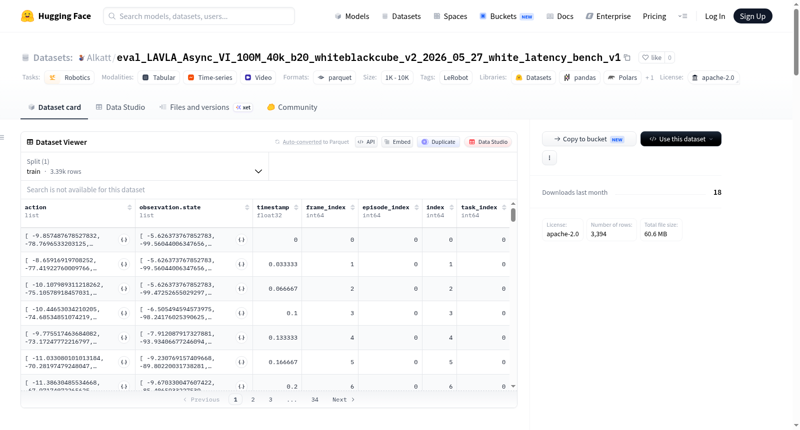
Task: Expand the train split dropdown
Action: click(x=144, y=166)
